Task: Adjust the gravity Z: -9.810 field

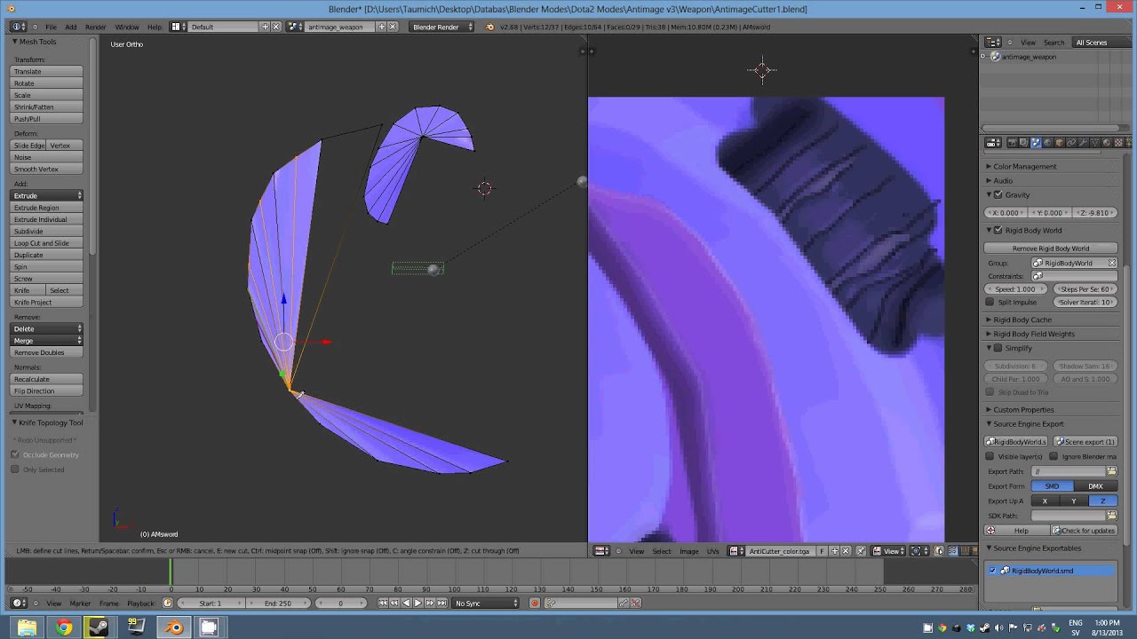Action: point(1094,213)
